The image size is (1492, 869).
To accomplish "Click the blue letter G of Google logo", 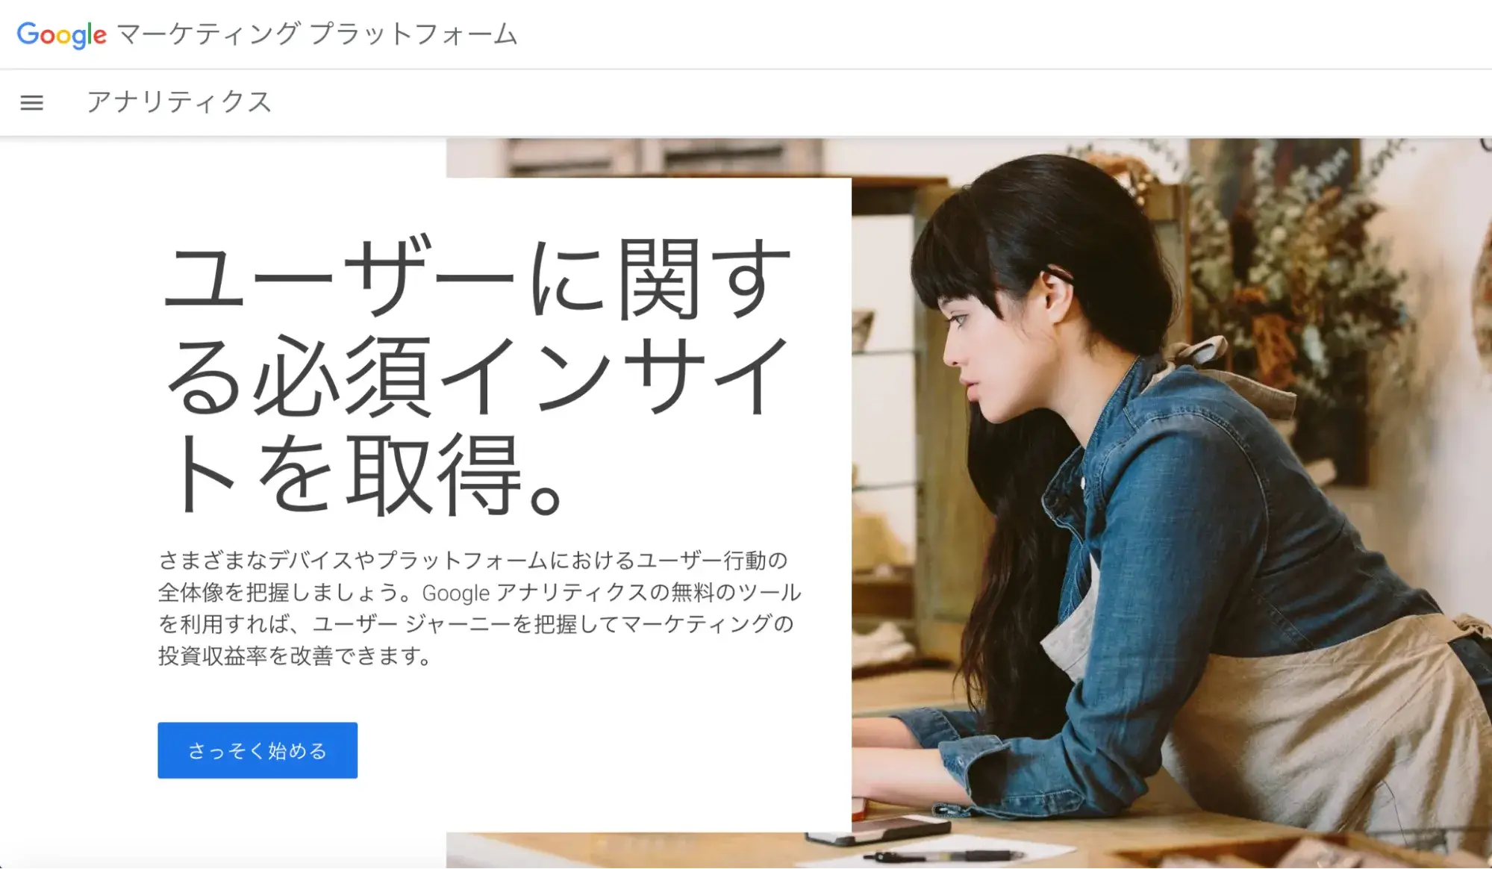I will (x=28, y=34).
